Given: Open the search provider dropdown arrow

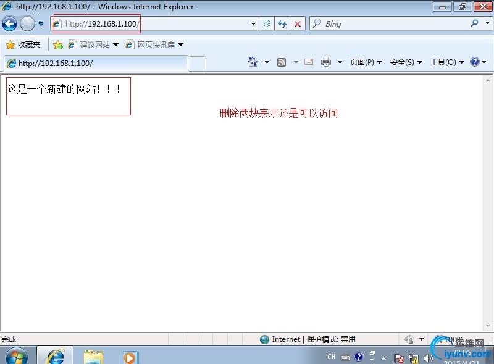Looking at the screenshot, I should coord(487,23).
